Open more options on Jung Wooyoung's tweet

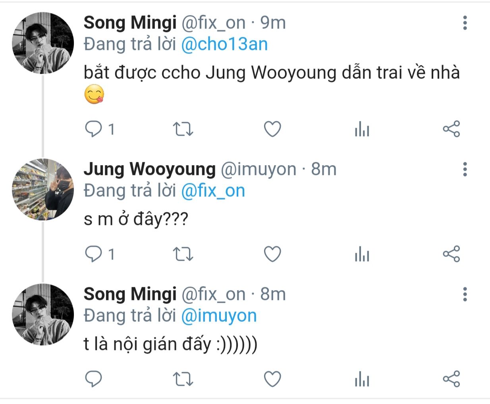pos(465,169)
